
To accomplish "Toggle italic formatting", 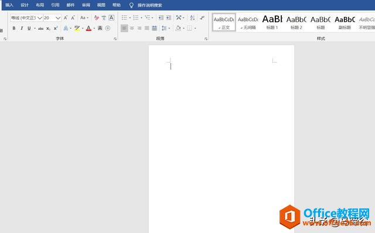I will coord(22,29).
